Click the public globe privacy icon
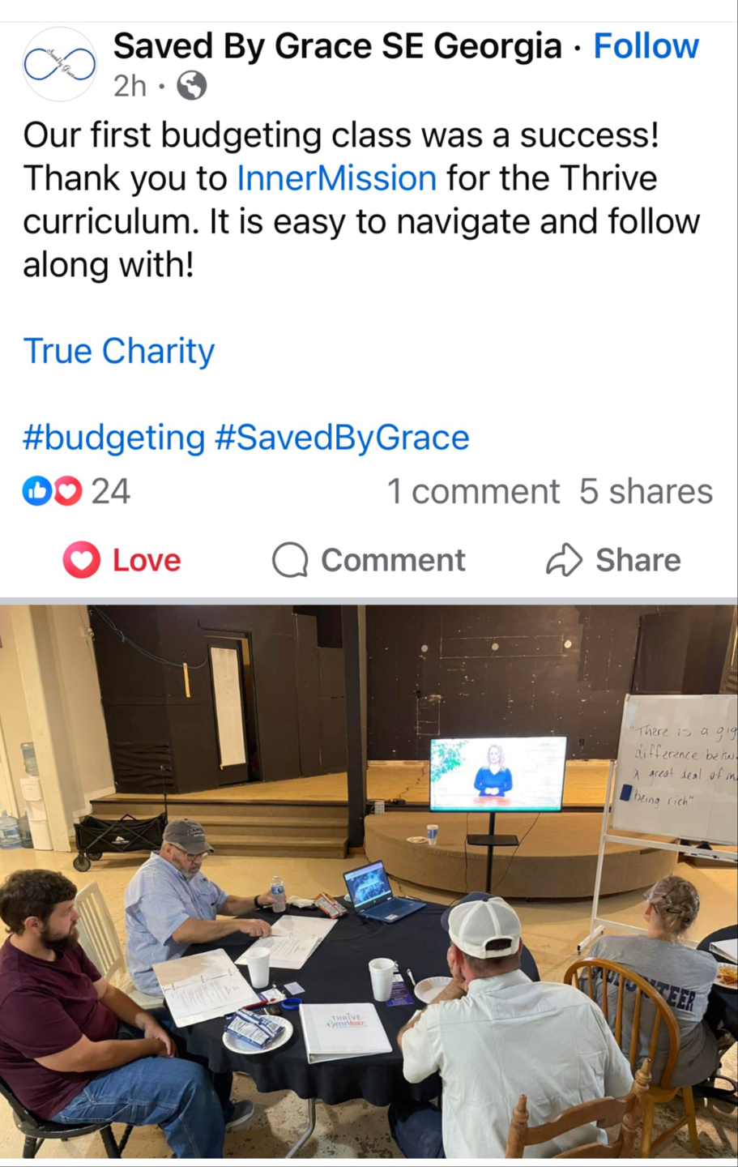Viewport: 738px width, 1167px height. click(x=192, y=85)
